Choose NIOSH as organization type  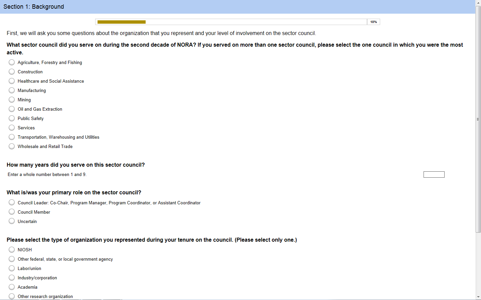coord(12,250)
